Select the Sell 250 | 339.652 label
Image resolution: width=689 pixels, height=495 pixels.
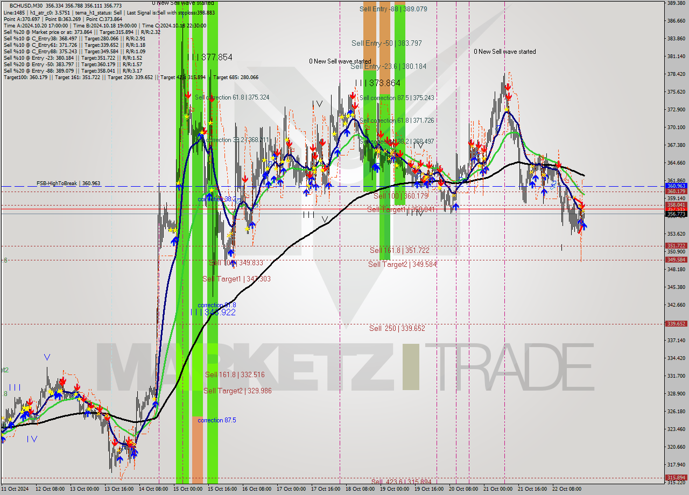coord(397,328)
